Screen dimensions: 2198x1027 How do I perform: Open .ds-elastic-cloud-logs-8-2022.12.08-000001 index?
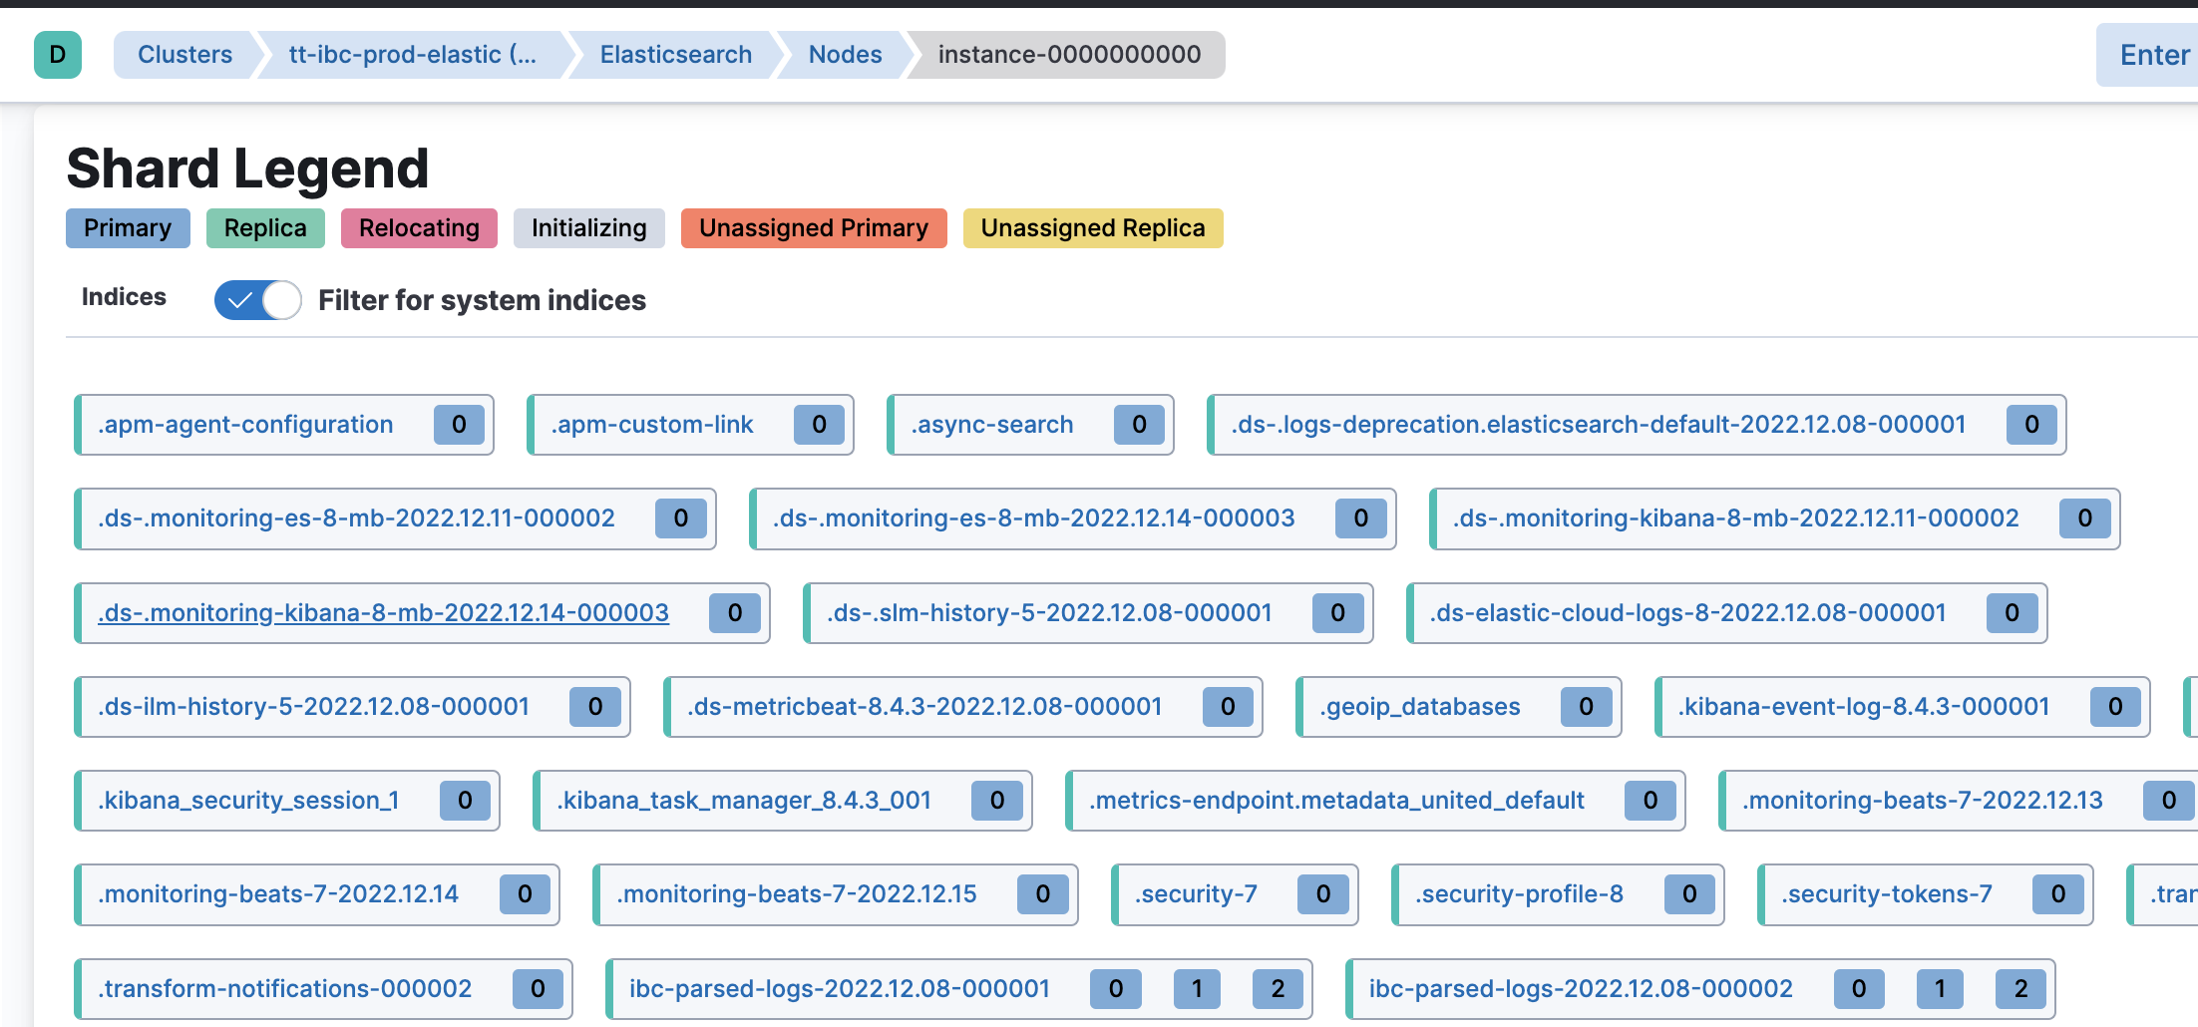pyautogui.click(x=1688, y=612)
